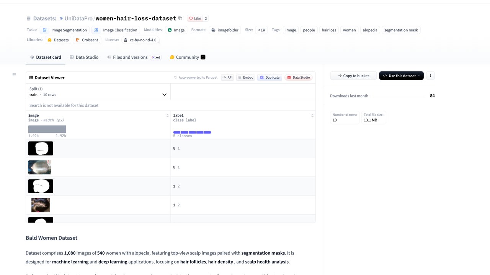Sort the image column using its sort icon
Screen dimensions: 490x275
[x=167, y=115]
